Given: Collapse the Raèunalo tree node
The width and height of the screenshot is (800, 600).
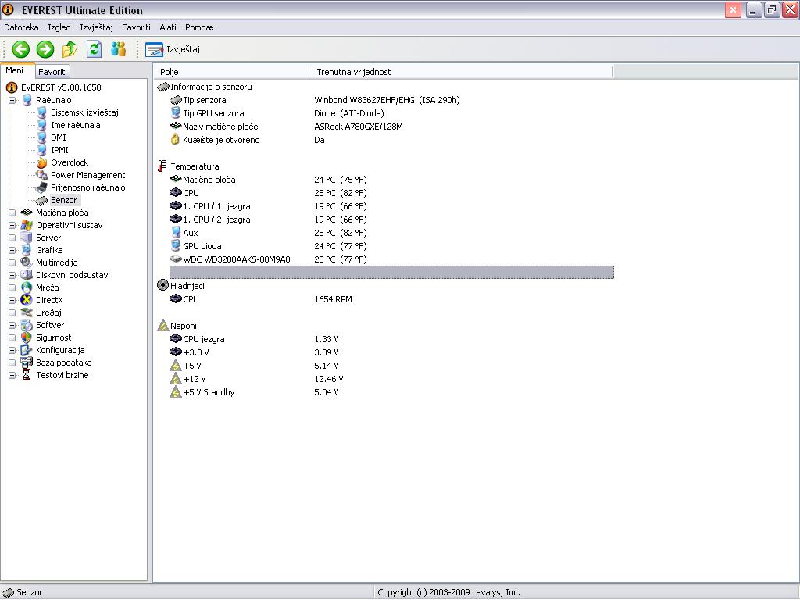Looking at the screenshot, I should point(12,100).
